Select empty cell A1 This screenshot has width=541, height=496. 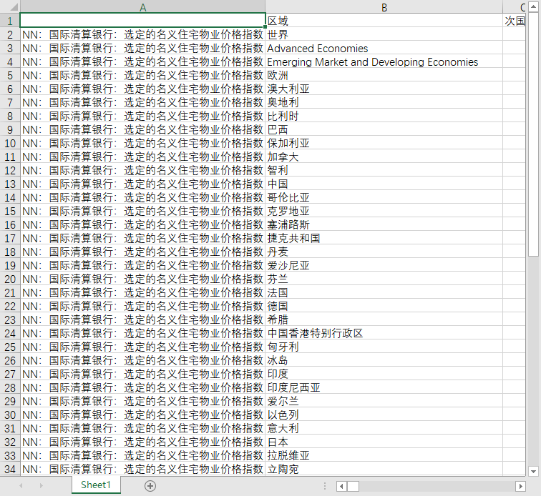coord(143,20)
